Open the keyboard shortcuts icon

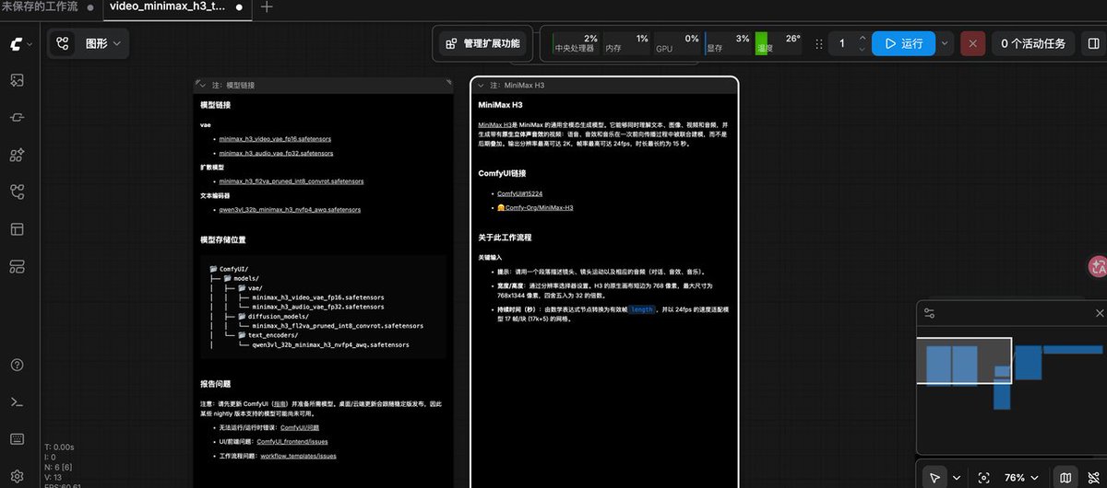17,438
